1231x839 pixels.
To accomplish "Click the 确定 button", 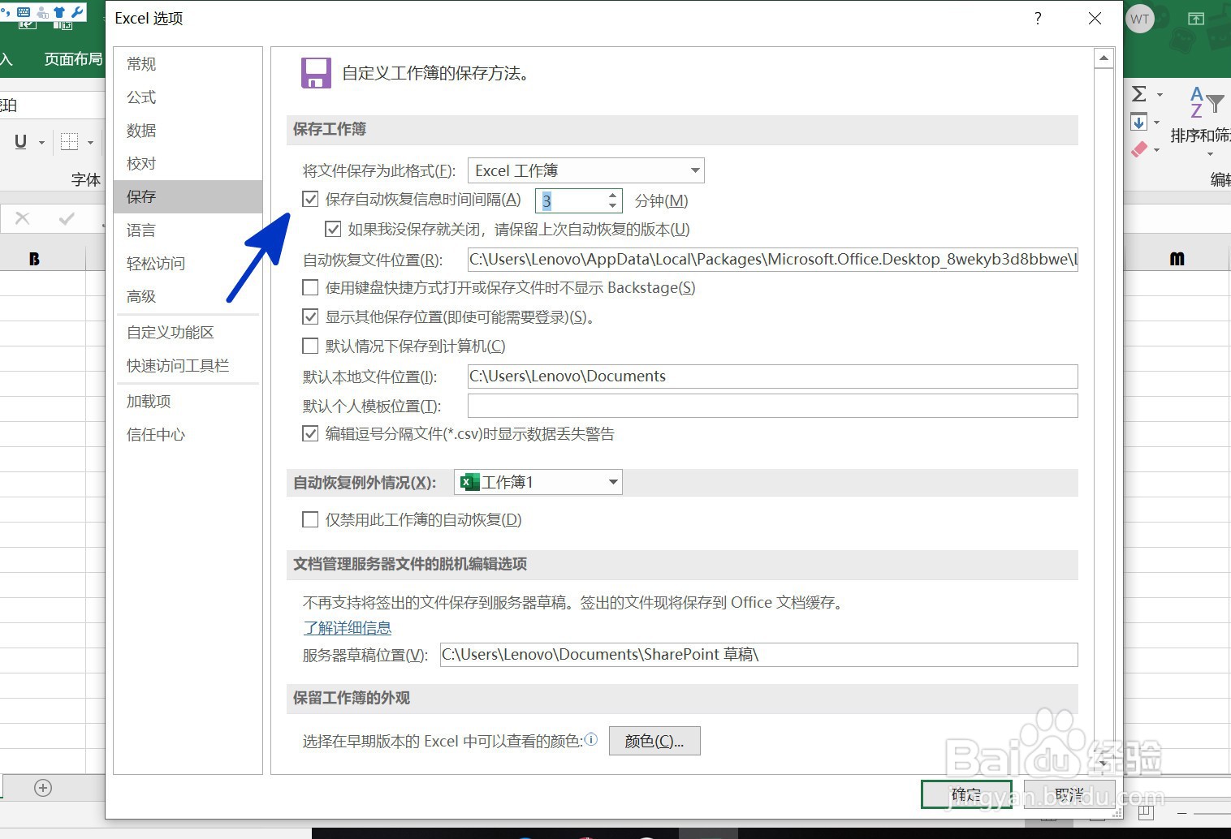I will pyautogui.click(x=966, y=794).
